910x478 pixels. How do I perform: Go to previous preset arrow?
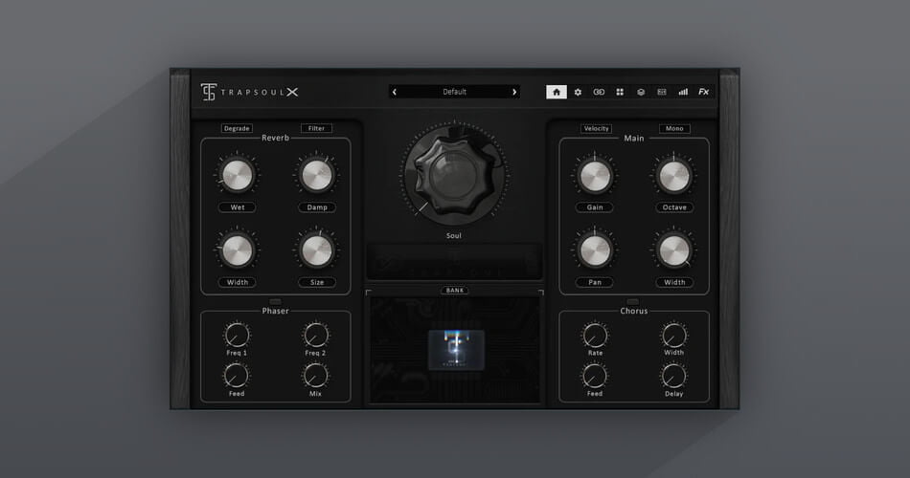coord(395,92)
